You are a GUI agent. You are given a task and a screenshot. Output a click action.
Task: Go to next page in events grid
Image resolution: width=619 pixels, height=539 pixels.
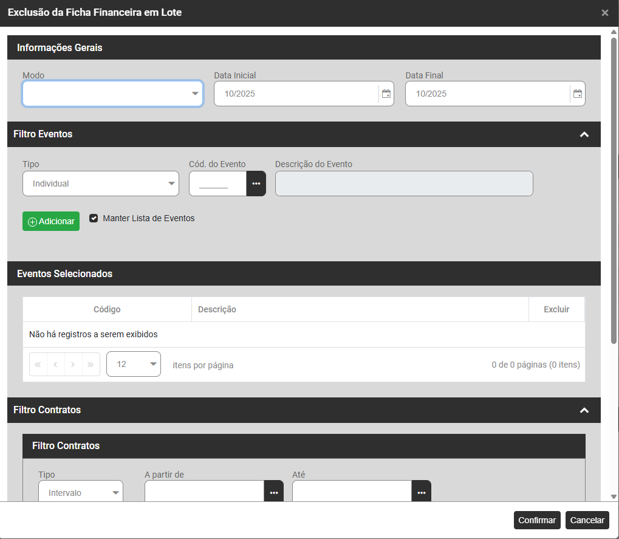73,365
